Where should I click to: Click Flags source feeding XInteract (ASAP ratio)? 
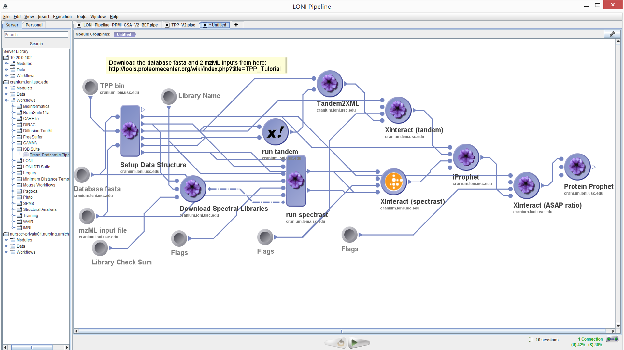[349, 235]
